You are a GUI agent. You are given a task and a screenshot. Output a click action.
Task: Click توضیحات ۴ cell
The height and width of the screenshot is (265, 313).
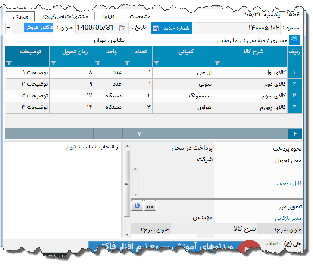[x=27, y=108]
